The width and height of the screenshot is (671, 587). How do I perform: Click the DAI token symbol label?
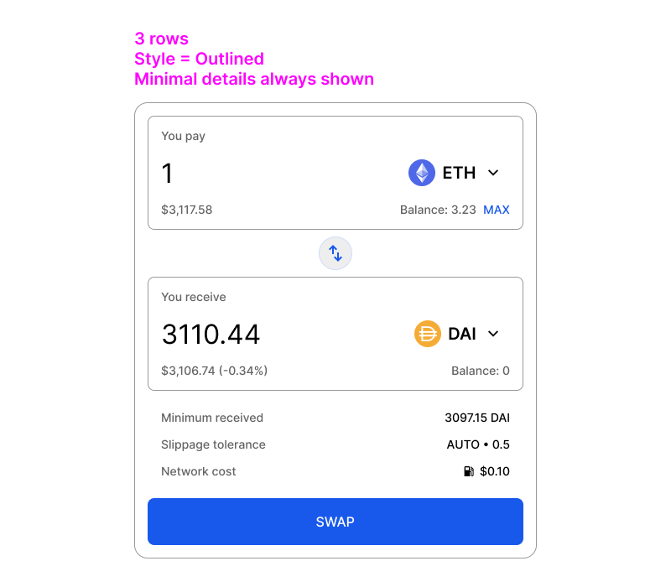point(462,334)
